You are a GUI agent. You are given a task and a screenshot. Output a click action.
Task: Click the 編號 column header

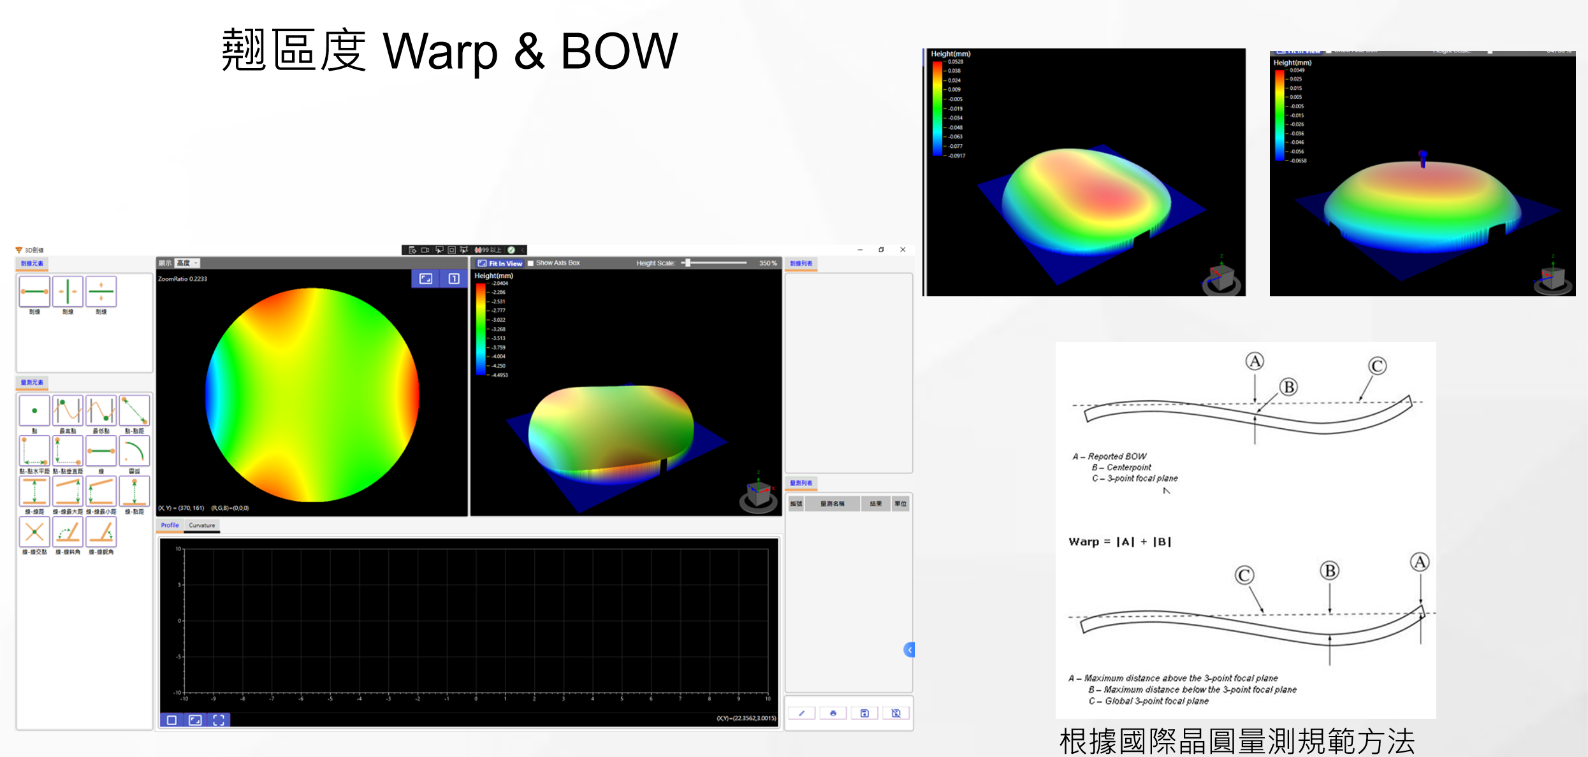point(796,503)
